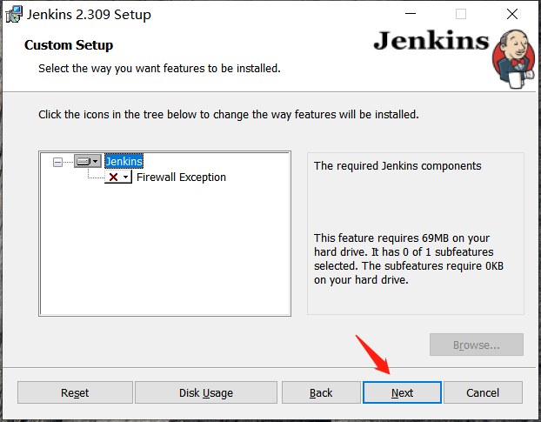The height and width of the screenshot is (422, 541).
Task: Click the Next button
Action: (x=402, y=392)
